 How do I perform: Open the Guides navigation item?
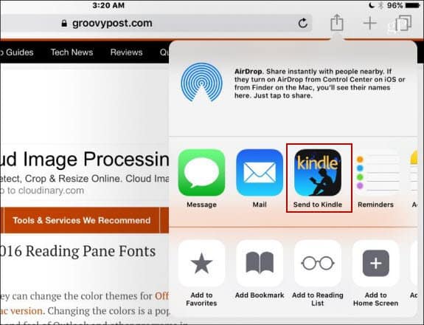(17, 52)
